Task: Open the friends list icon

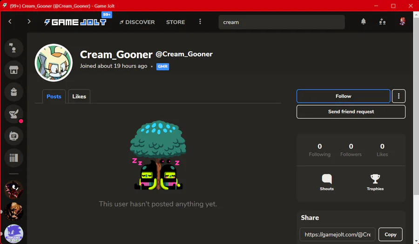Action: 382,21
